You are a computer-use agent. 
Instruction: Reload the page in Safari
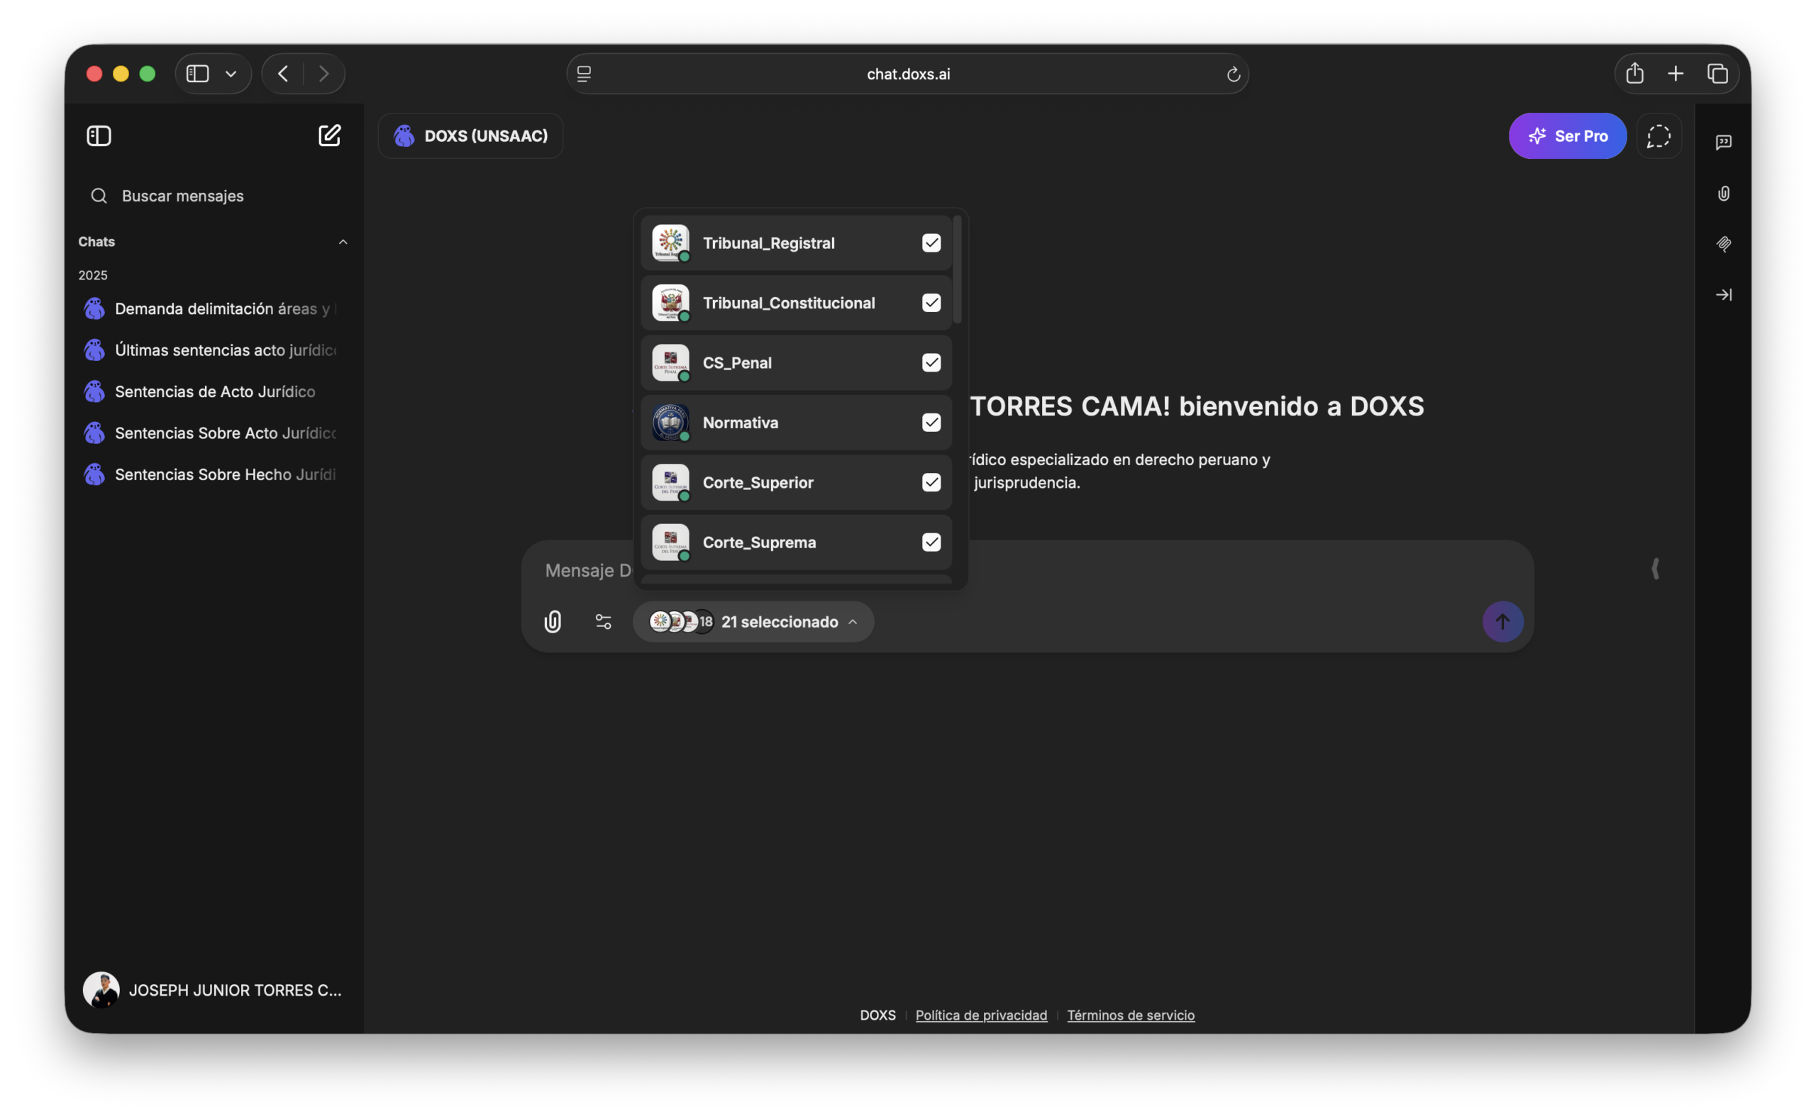[1233, 74]
